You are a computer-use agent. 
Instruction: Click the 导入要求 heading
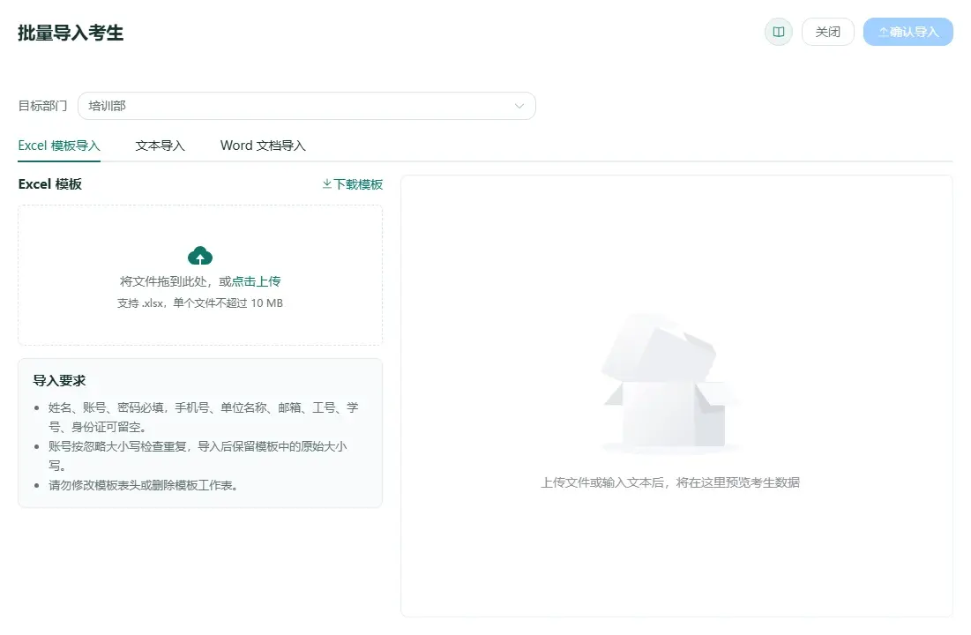(x=59, y=380)
